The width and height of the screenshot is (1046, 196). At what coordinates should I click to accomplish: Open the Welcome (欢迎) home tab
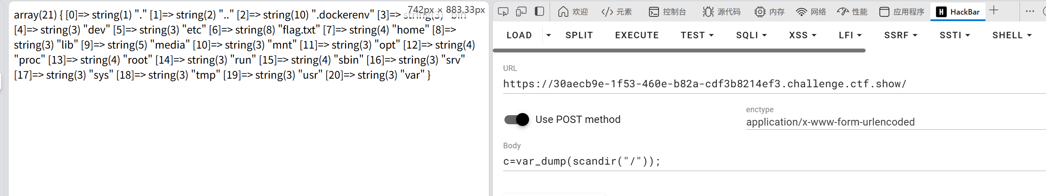(x=573, y=12)
